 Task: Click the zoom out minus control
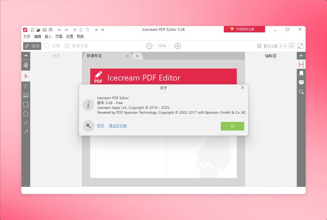[149, 46]
